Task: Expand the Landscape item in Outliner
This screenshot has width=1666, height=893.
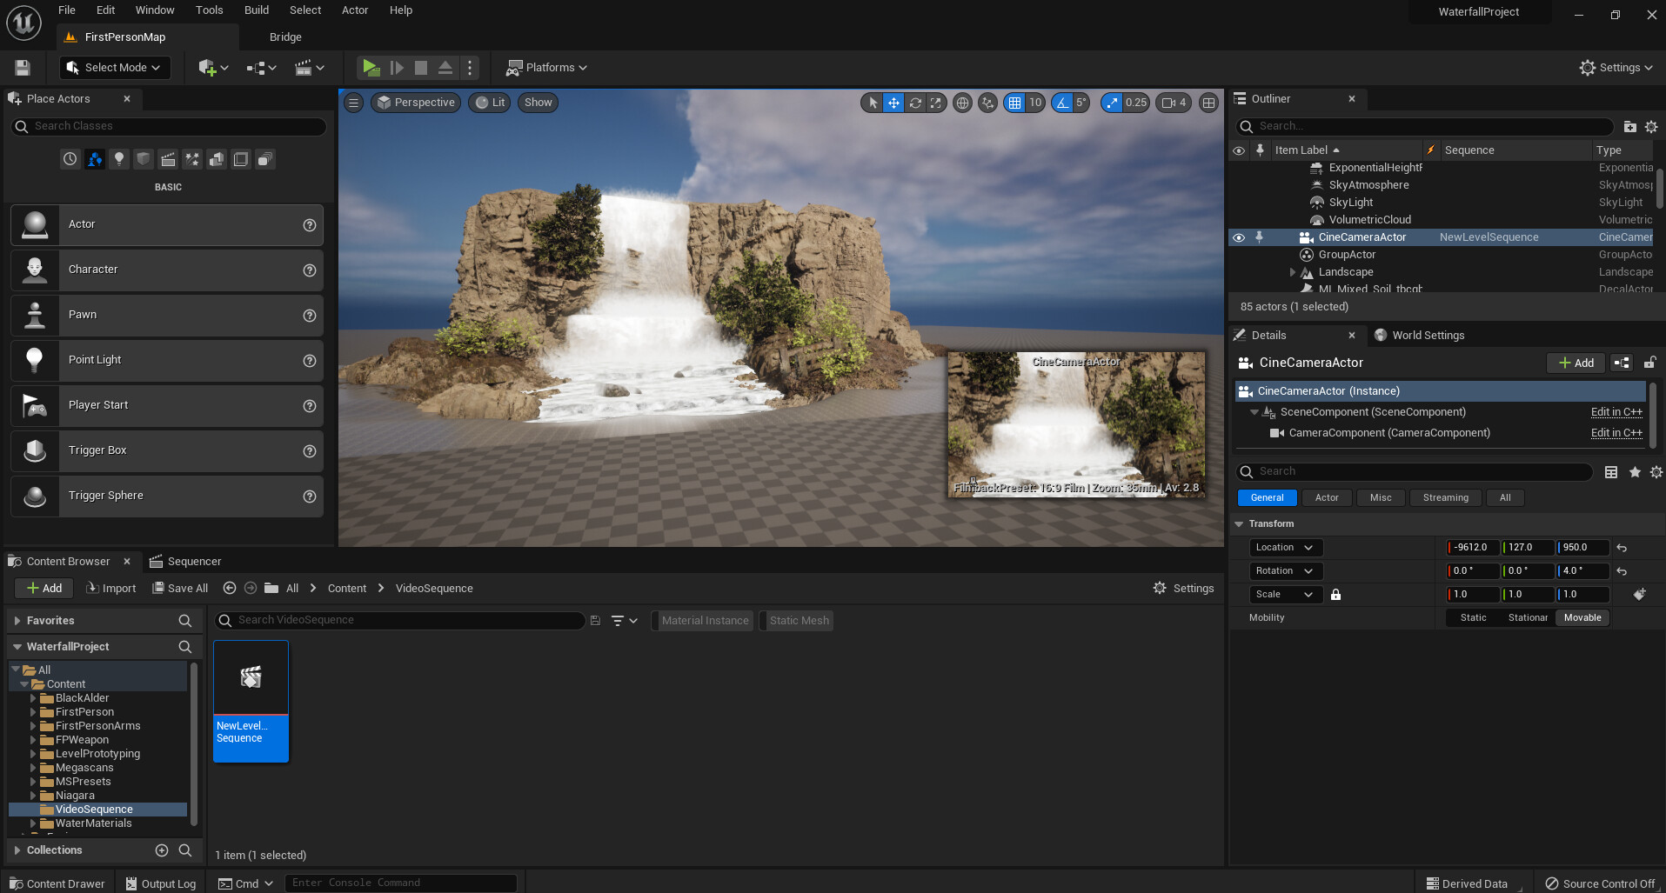Action: (1293, 272)
